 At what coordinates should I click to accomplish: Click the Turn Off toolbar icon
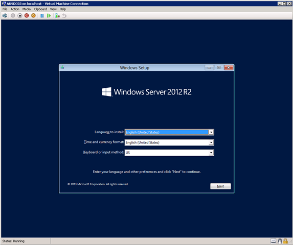[20, 16]
